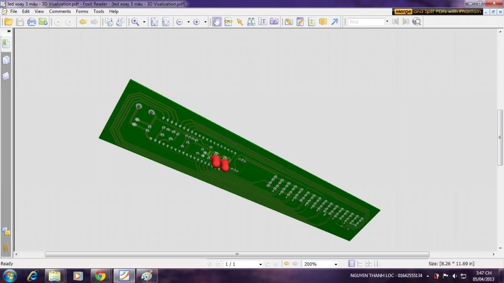504x283 pixels.
Task: Add a yellow note comment
Action: click(323, 22)
